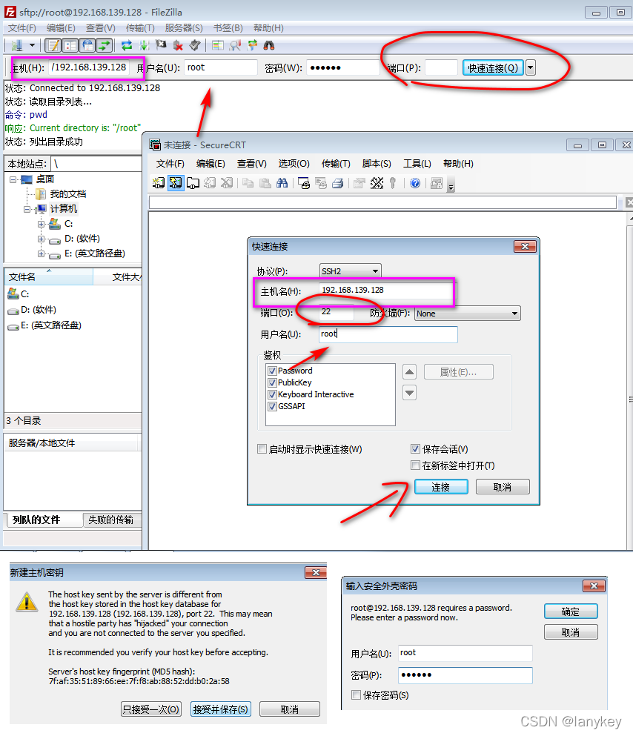Open FileZilla 书签(B) menu
This screenshot has height=736, width=633.
228,28
